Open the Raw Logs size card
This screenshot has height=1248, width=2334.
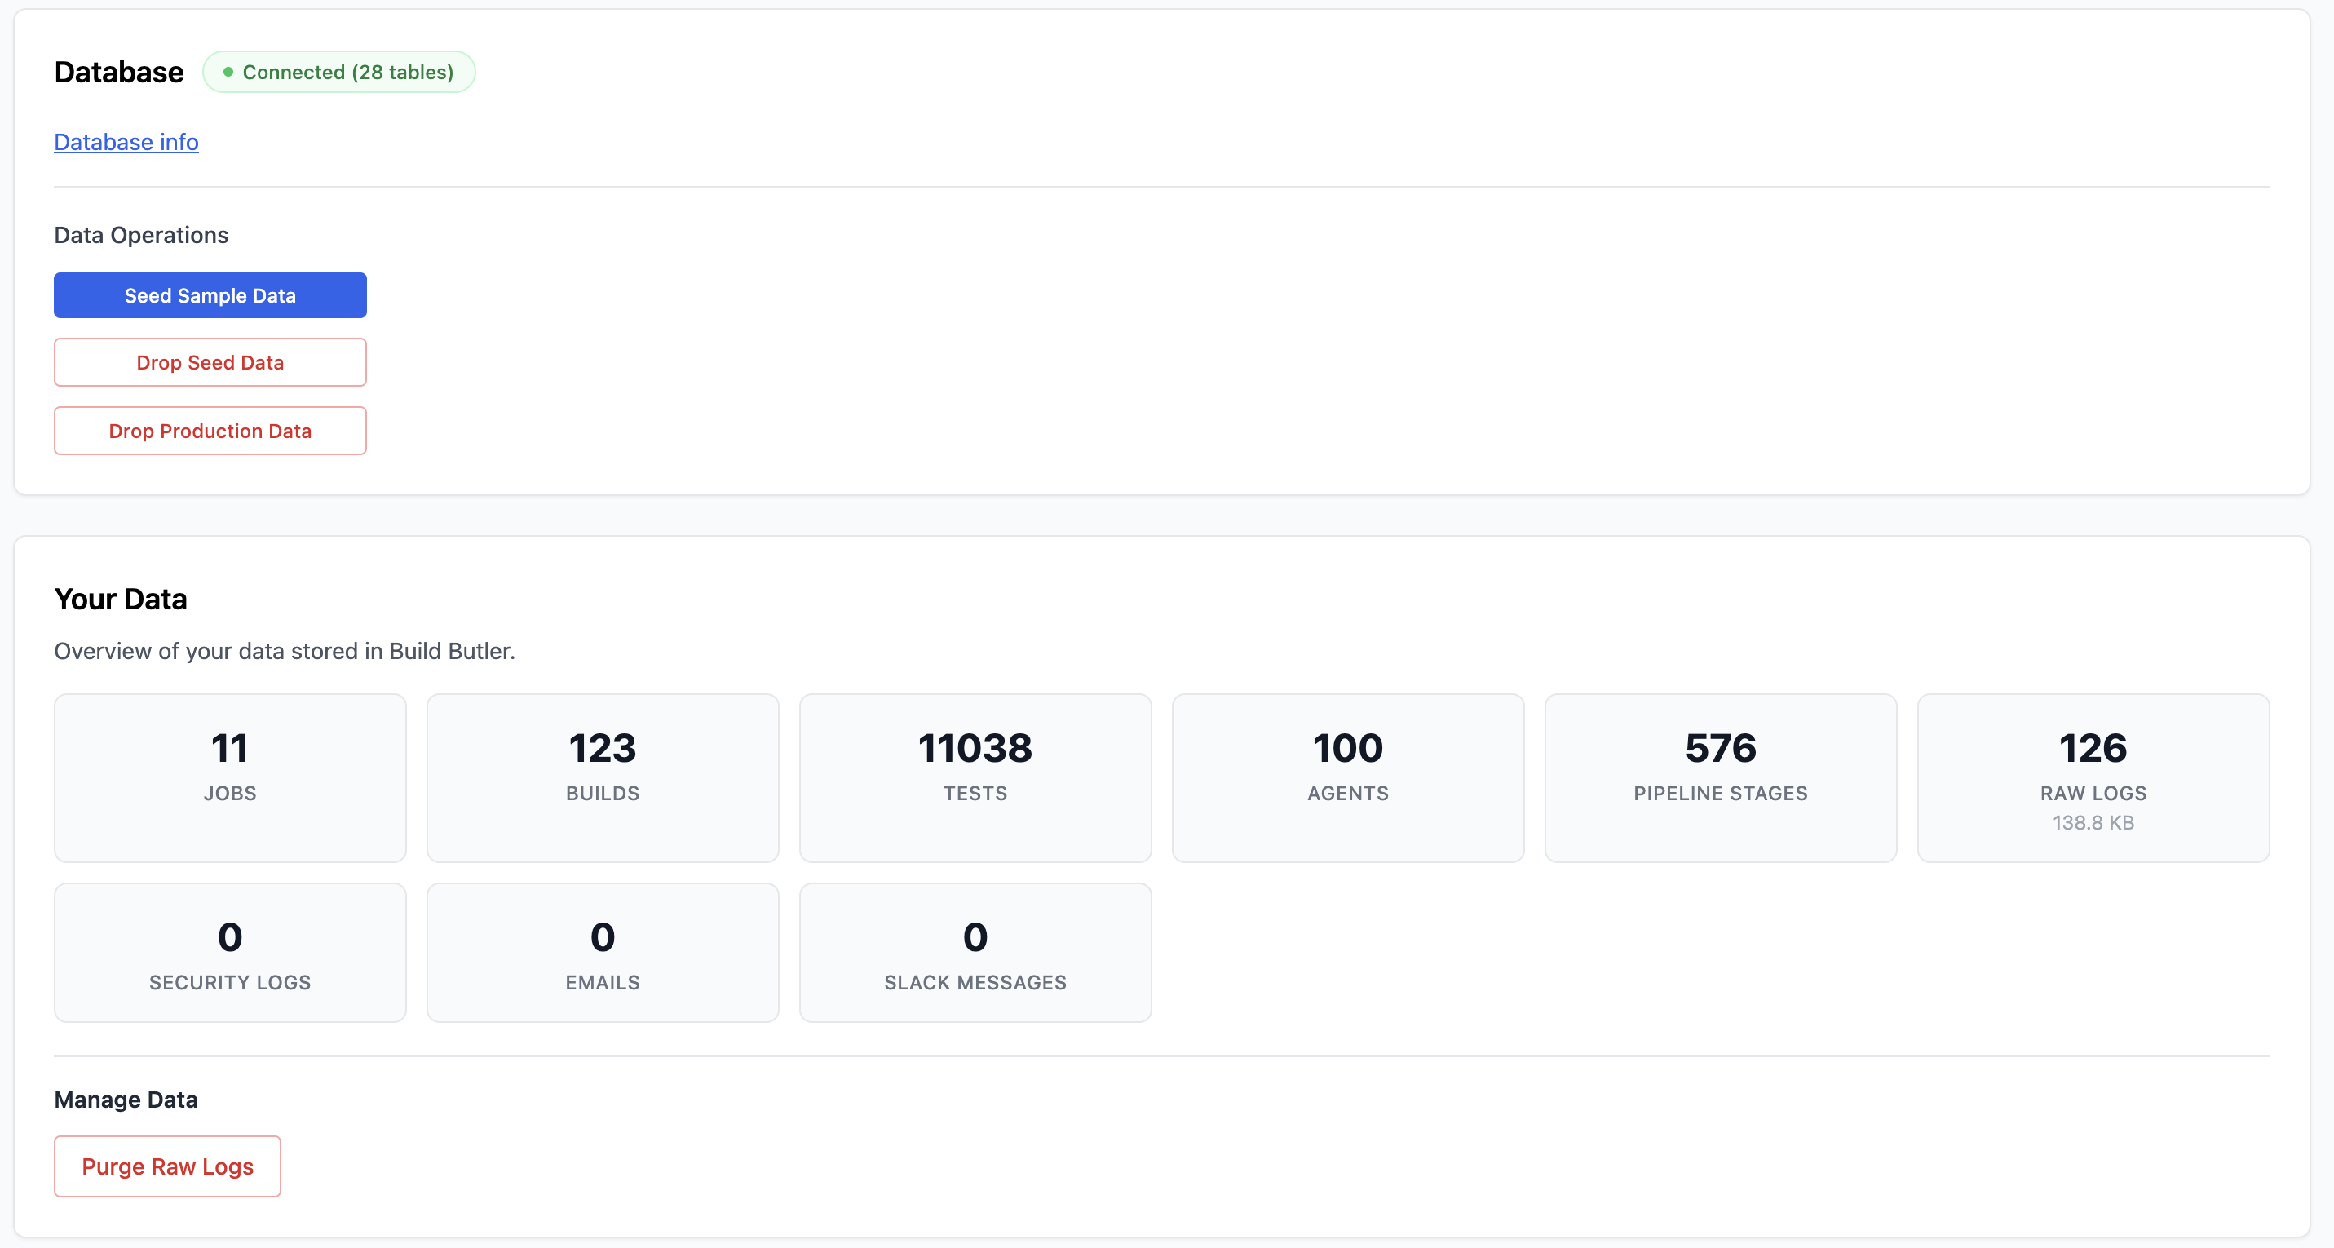(x=2093, y=777)
